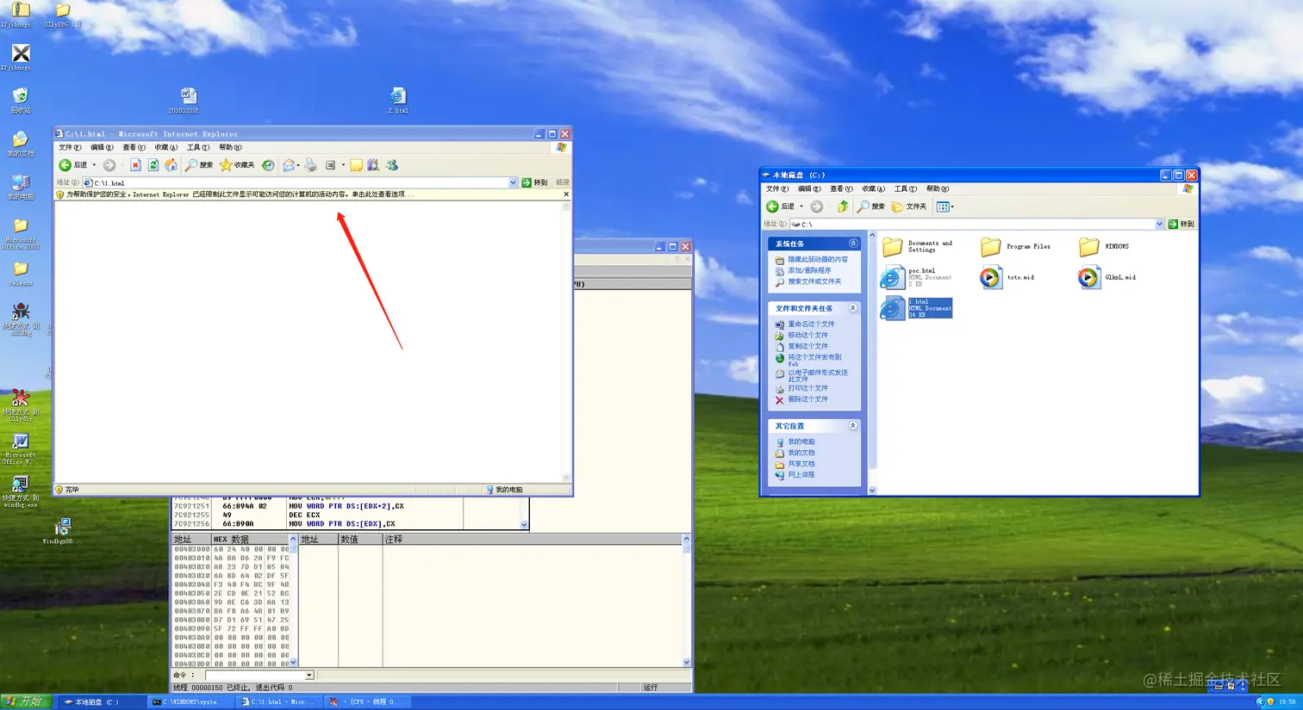Collapse the 其它位置 panel in Explorer
This screenshot has height=710, width=1303.
[x=853, y=426]
